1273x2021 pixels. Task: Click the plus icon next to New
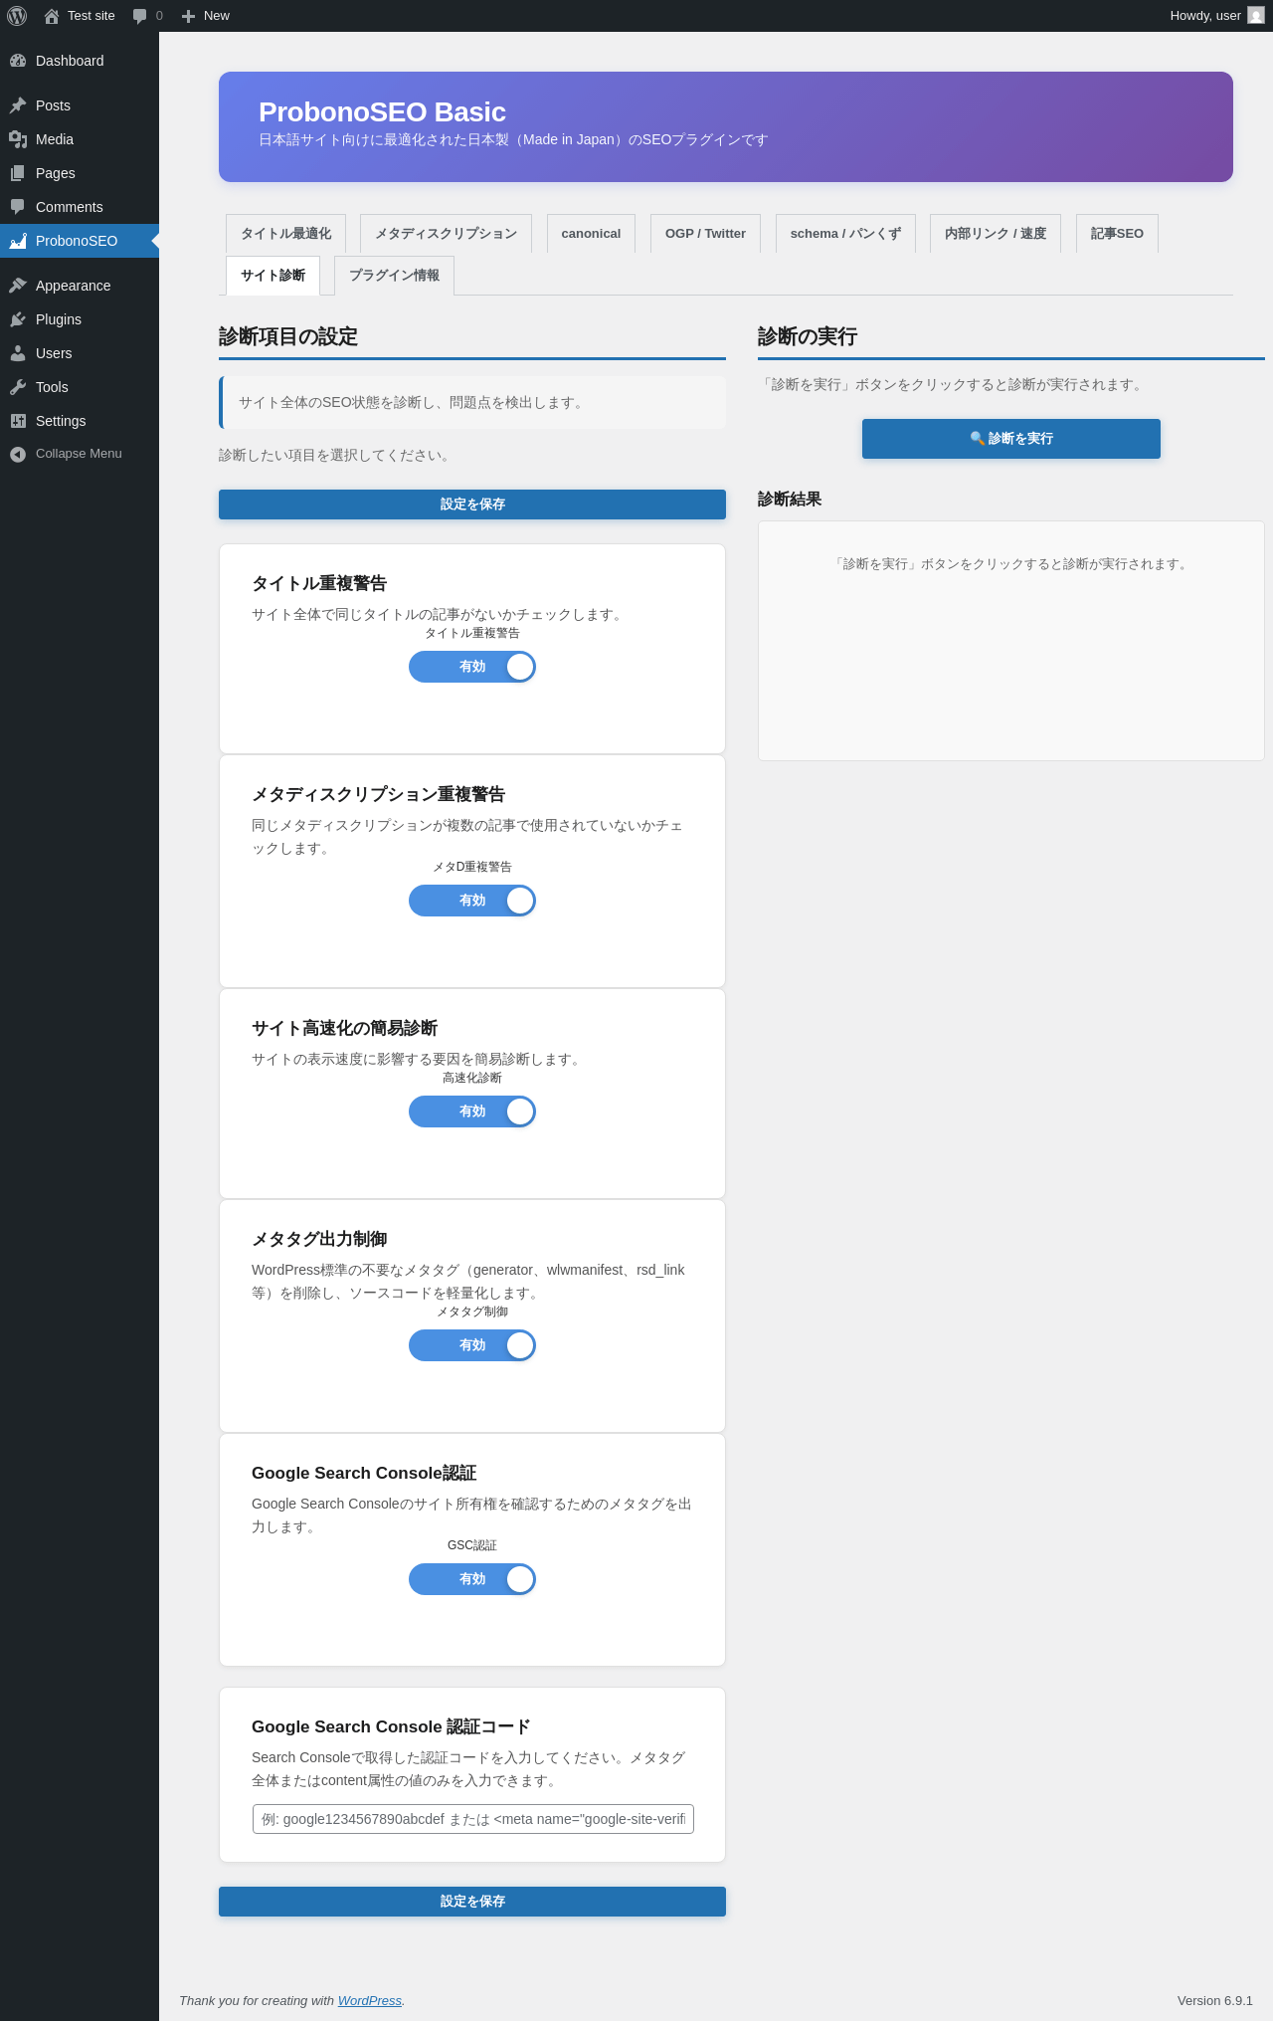click(188, 16)
